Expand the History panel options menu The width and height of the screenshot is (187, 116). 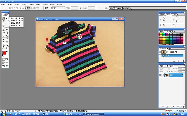tap(184, 49)
